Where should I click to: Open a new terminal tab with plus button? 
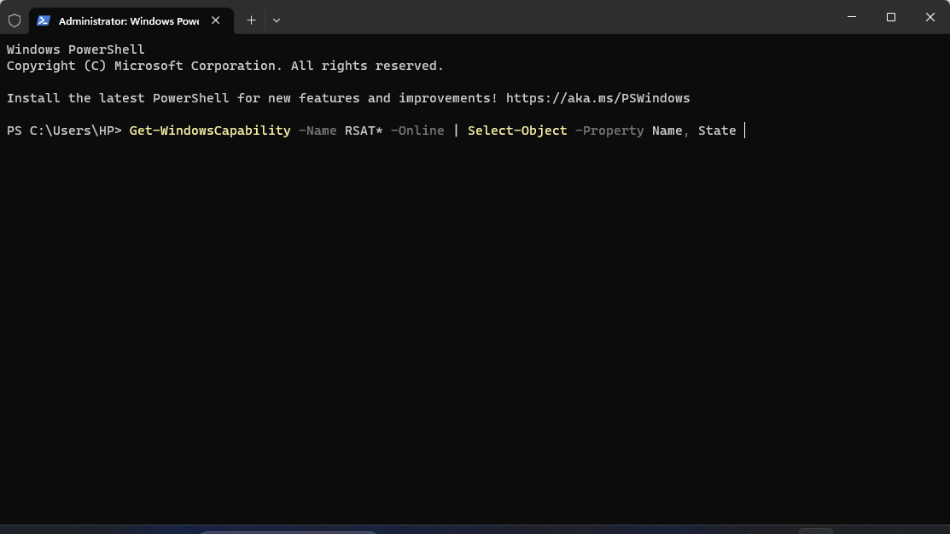[252, 20]
